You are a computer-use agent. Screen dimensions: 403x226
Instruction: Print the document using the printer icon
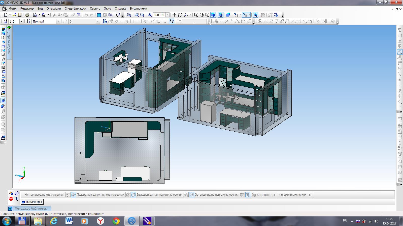(27, 15)
